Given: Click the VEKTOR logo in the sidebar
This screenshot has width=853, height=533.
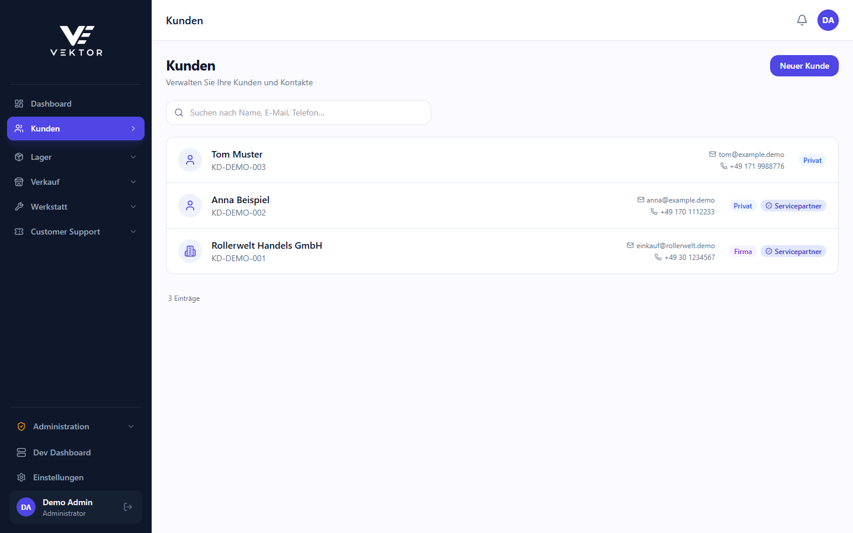Looking at the screenshot, I should [76, 41].
